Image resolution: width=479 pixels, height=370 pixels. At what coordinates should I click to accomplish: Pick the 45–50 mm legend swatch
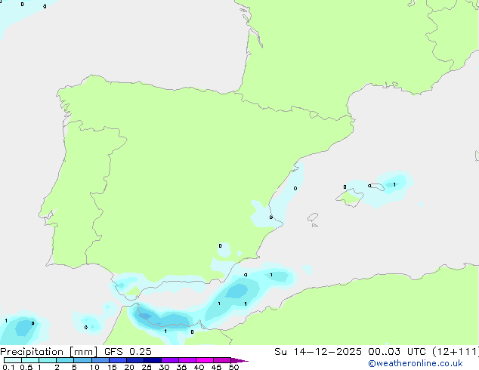click(222, 360)
